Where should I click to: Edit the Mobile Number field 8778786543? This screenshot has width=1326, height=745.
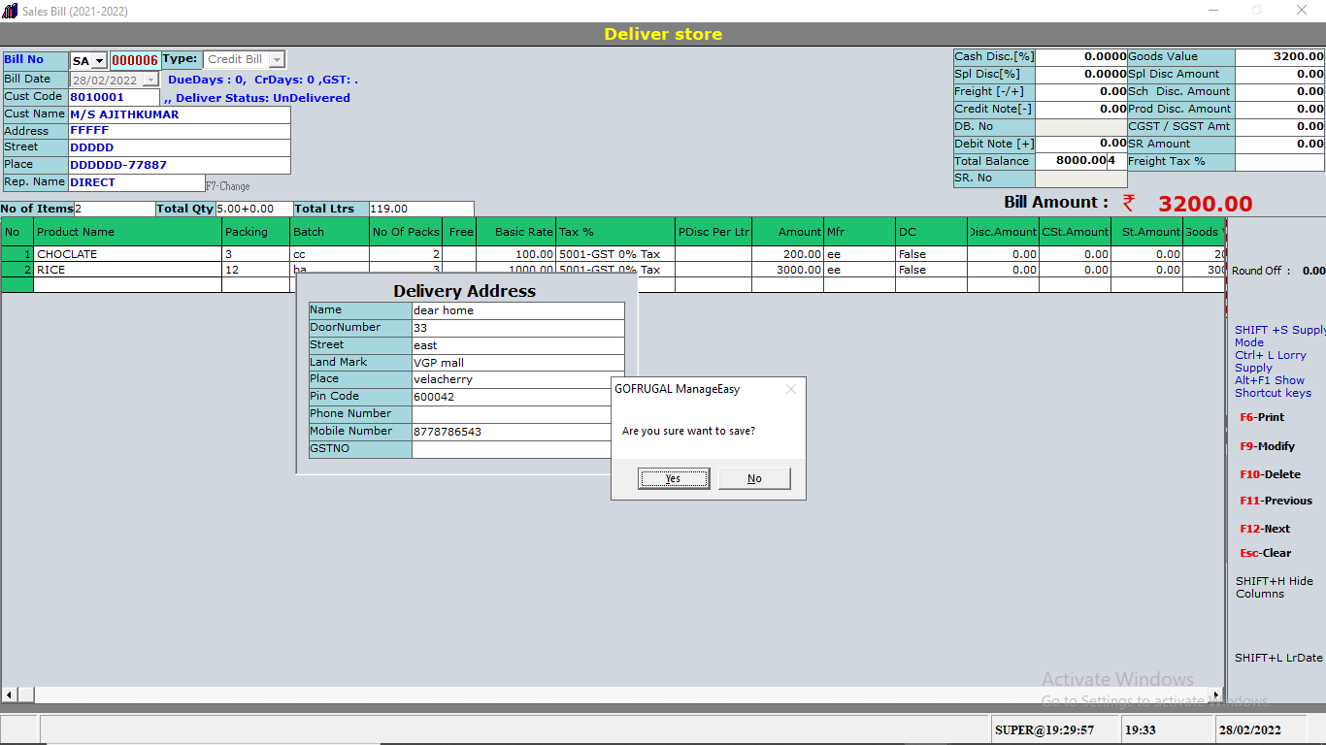coord(512,432)
